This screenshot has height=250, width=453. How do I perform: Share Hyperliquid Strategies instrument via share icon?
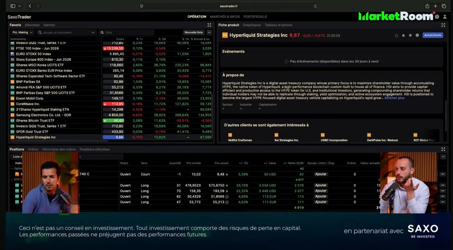point(396,35)
